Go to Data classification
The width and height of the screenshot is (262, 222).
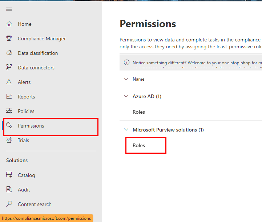pyautogui.click(x=38, y=53)
